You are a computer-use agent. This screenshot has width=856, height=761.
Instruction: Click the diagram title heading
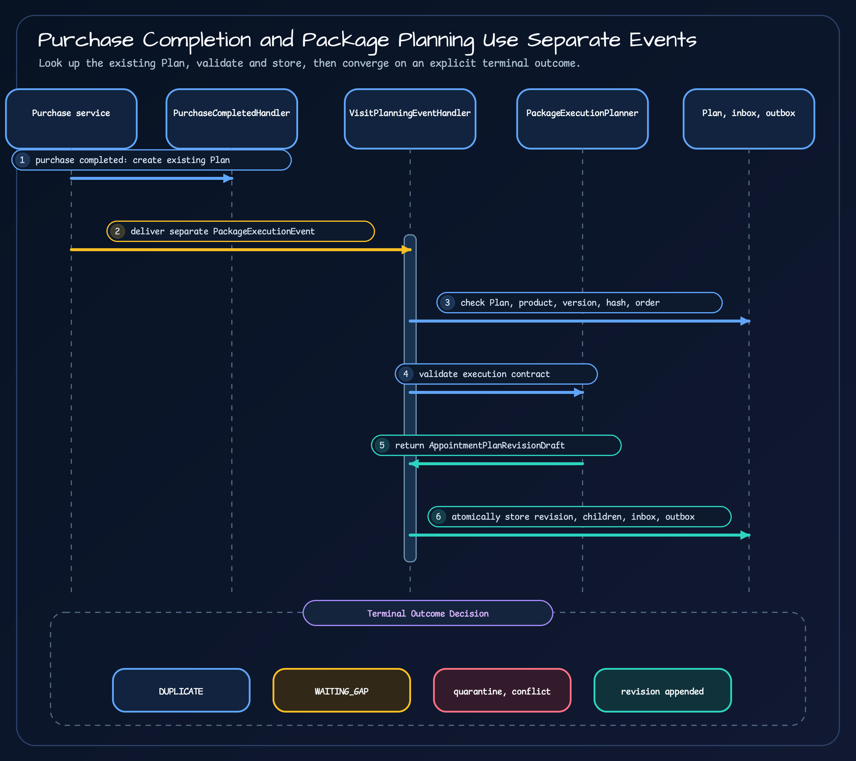pos(367,41)
